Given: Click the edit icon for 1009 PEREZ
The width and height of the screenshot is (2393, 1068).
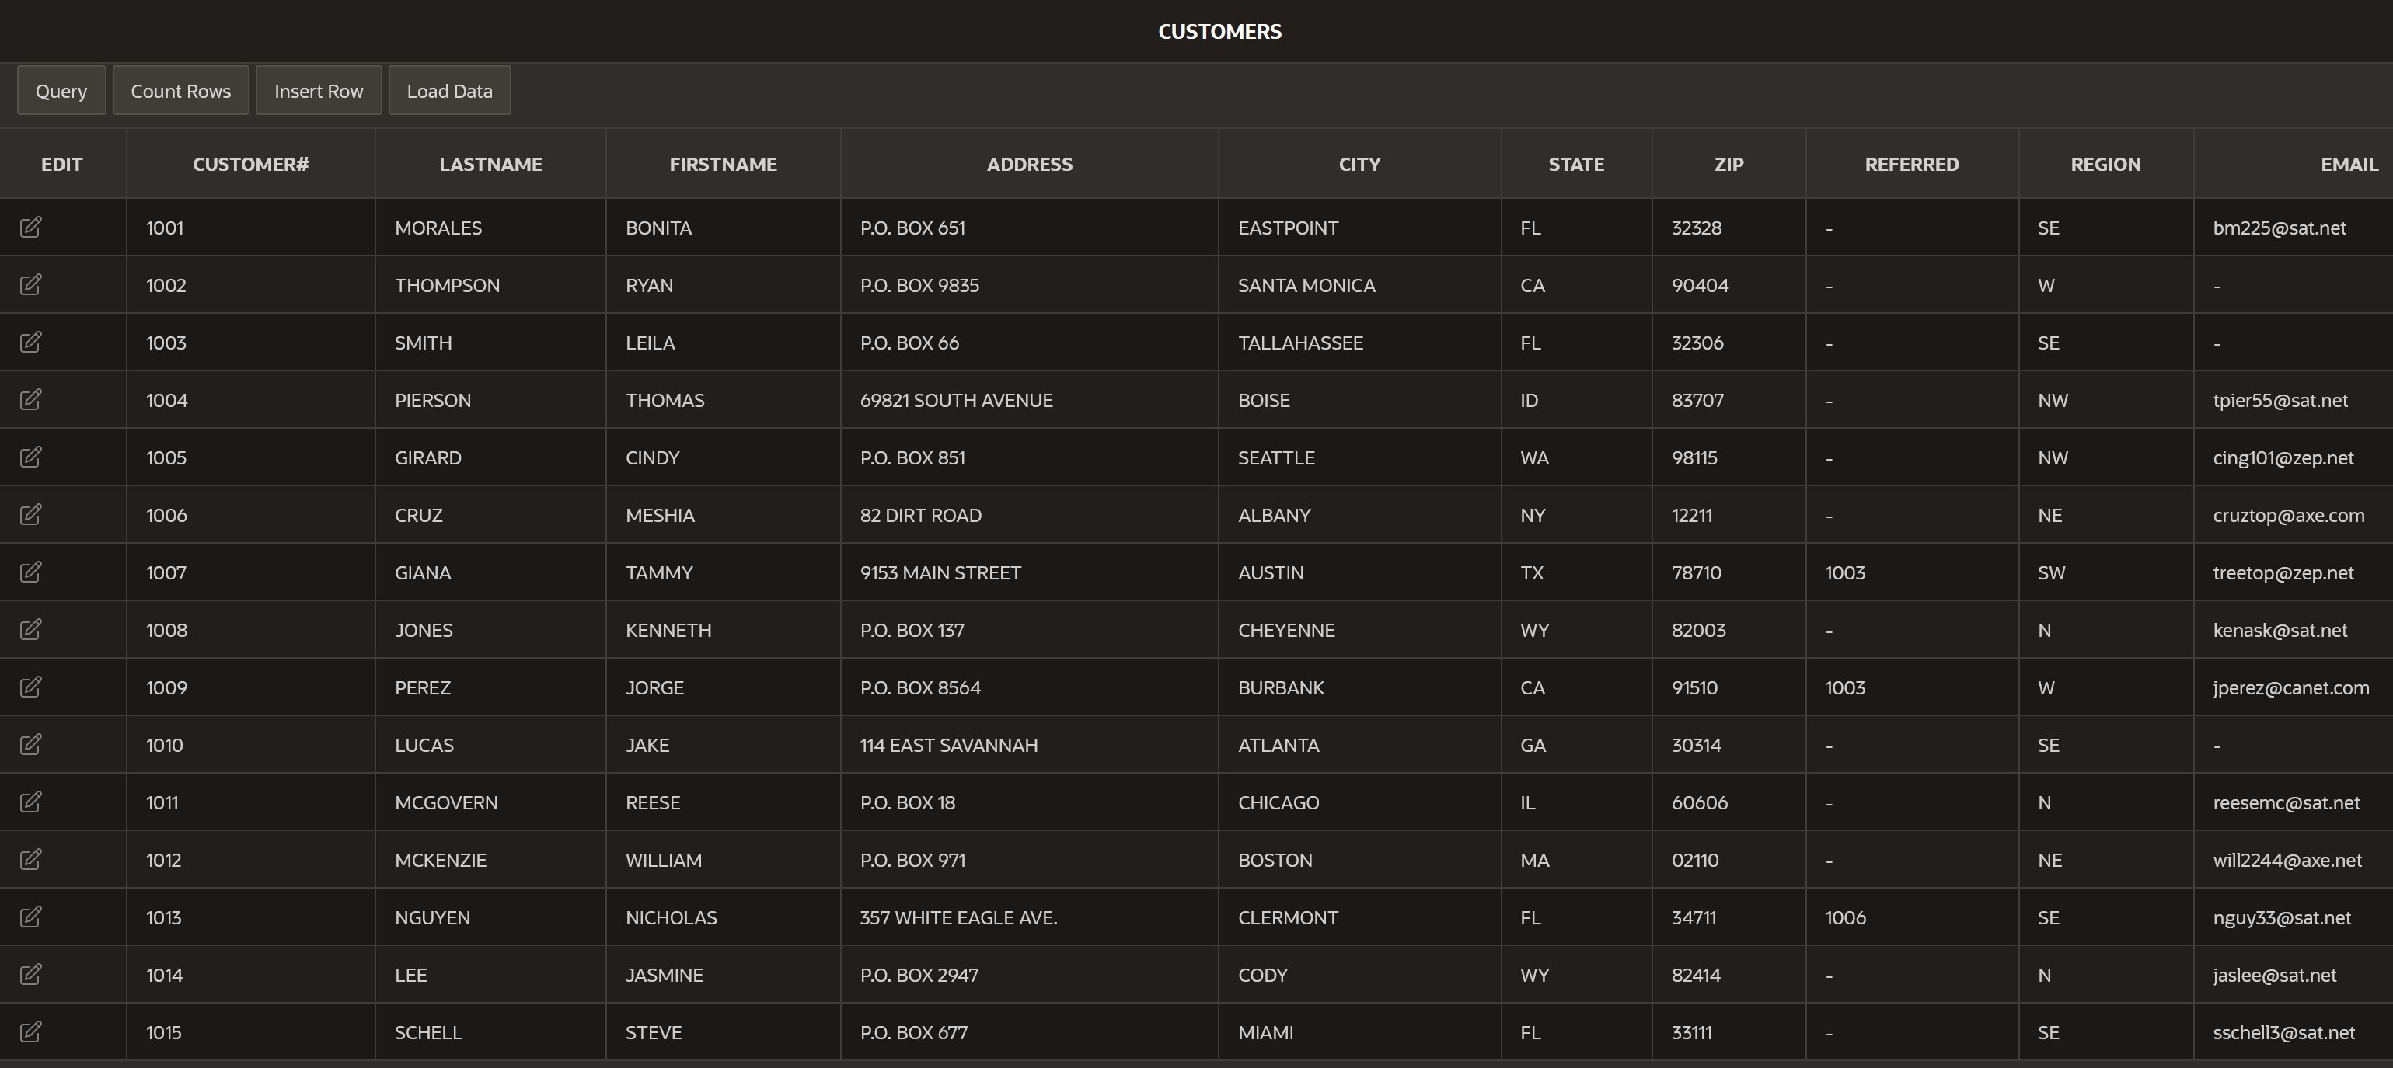Looking at the screenshot, I should click(30, 687).
